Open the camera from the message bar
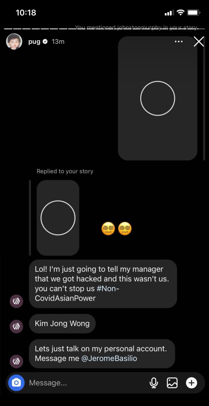This screenshot has height=406, width=209. (16, 383)
